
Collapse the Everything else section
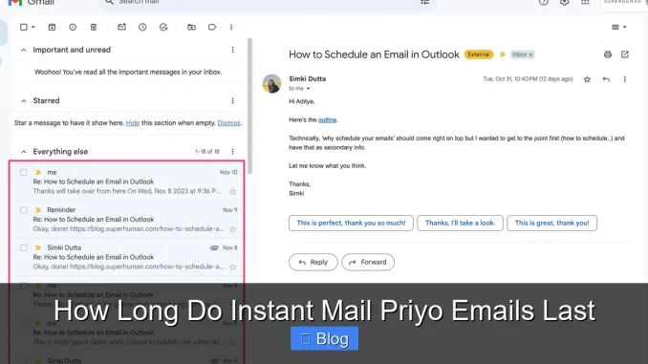click(x=24, y=152)
